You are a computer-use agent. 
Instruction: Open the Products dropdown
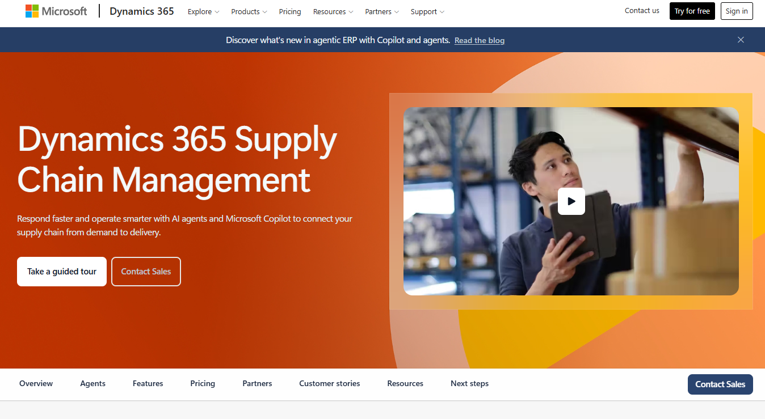click(249, 11)
